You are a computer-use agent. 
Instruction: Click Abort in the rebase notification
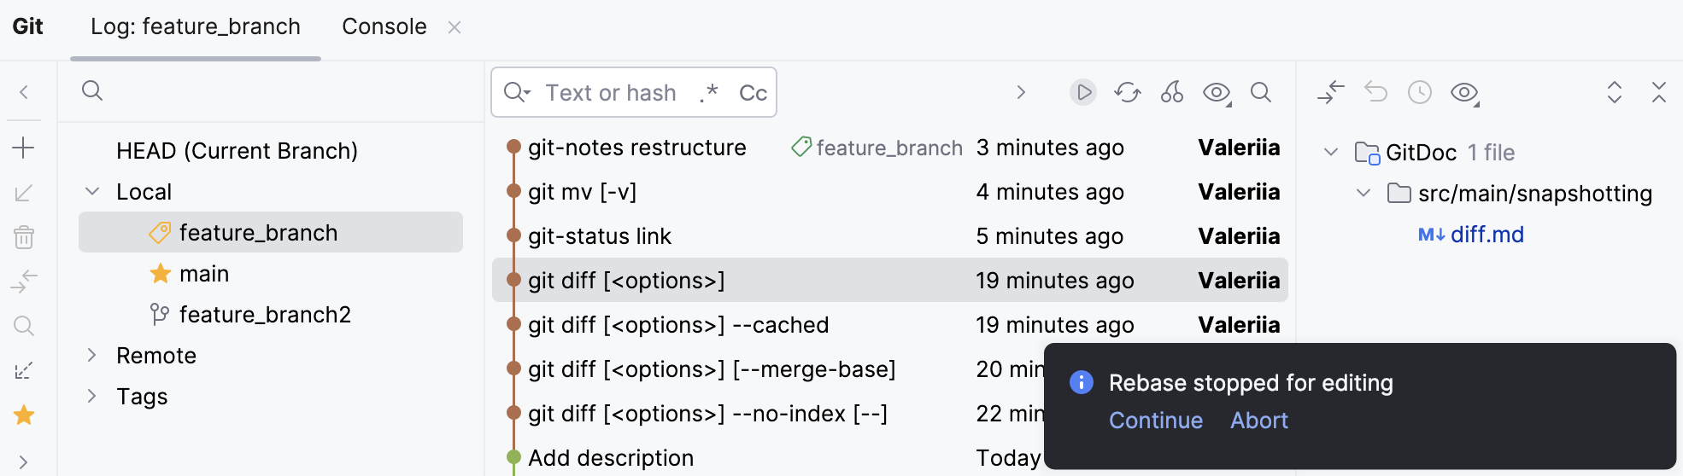[x=1258, y=421]
